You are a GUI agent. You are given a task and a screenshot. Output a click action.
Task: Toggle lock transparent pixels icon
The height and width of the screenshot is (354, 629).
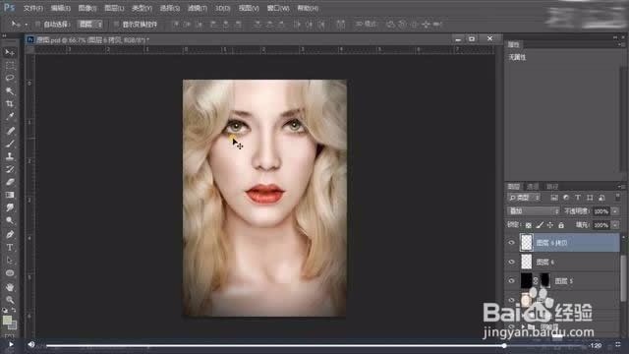click(529, 225)
